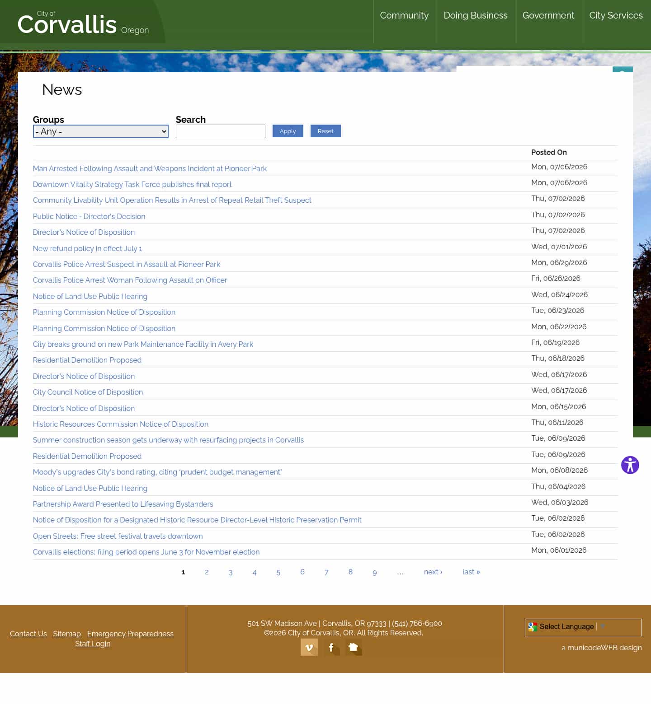651x704 pixels.
Task: Open Corvallis elections filing period article
Action: click(146, 552)
